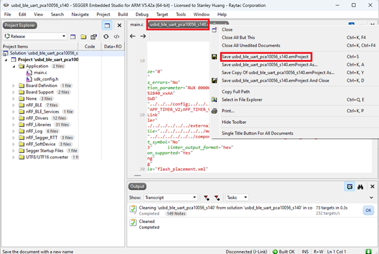
Task: Click the OK button in the Output log
Action: (x=369, y=210)
